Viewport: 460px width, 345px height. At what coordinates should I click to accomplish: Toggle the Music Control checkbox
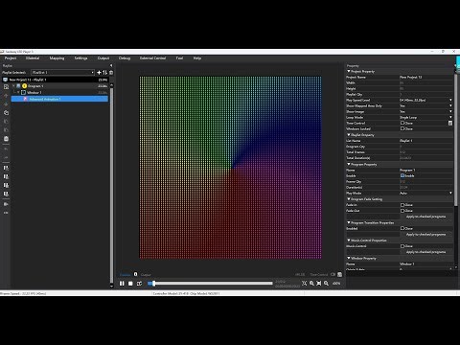[402, 246]
